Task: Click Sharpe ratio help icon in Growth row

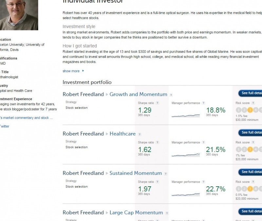Action: [157, 103]
